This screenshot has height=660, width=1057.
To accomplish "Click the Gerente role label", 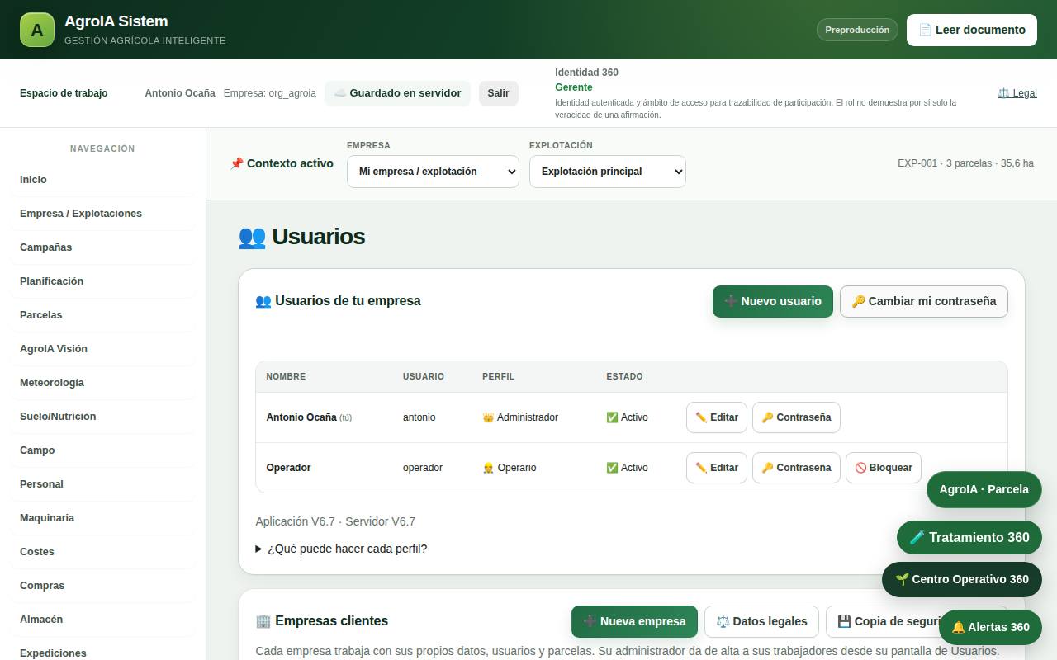I will [574, 87].
